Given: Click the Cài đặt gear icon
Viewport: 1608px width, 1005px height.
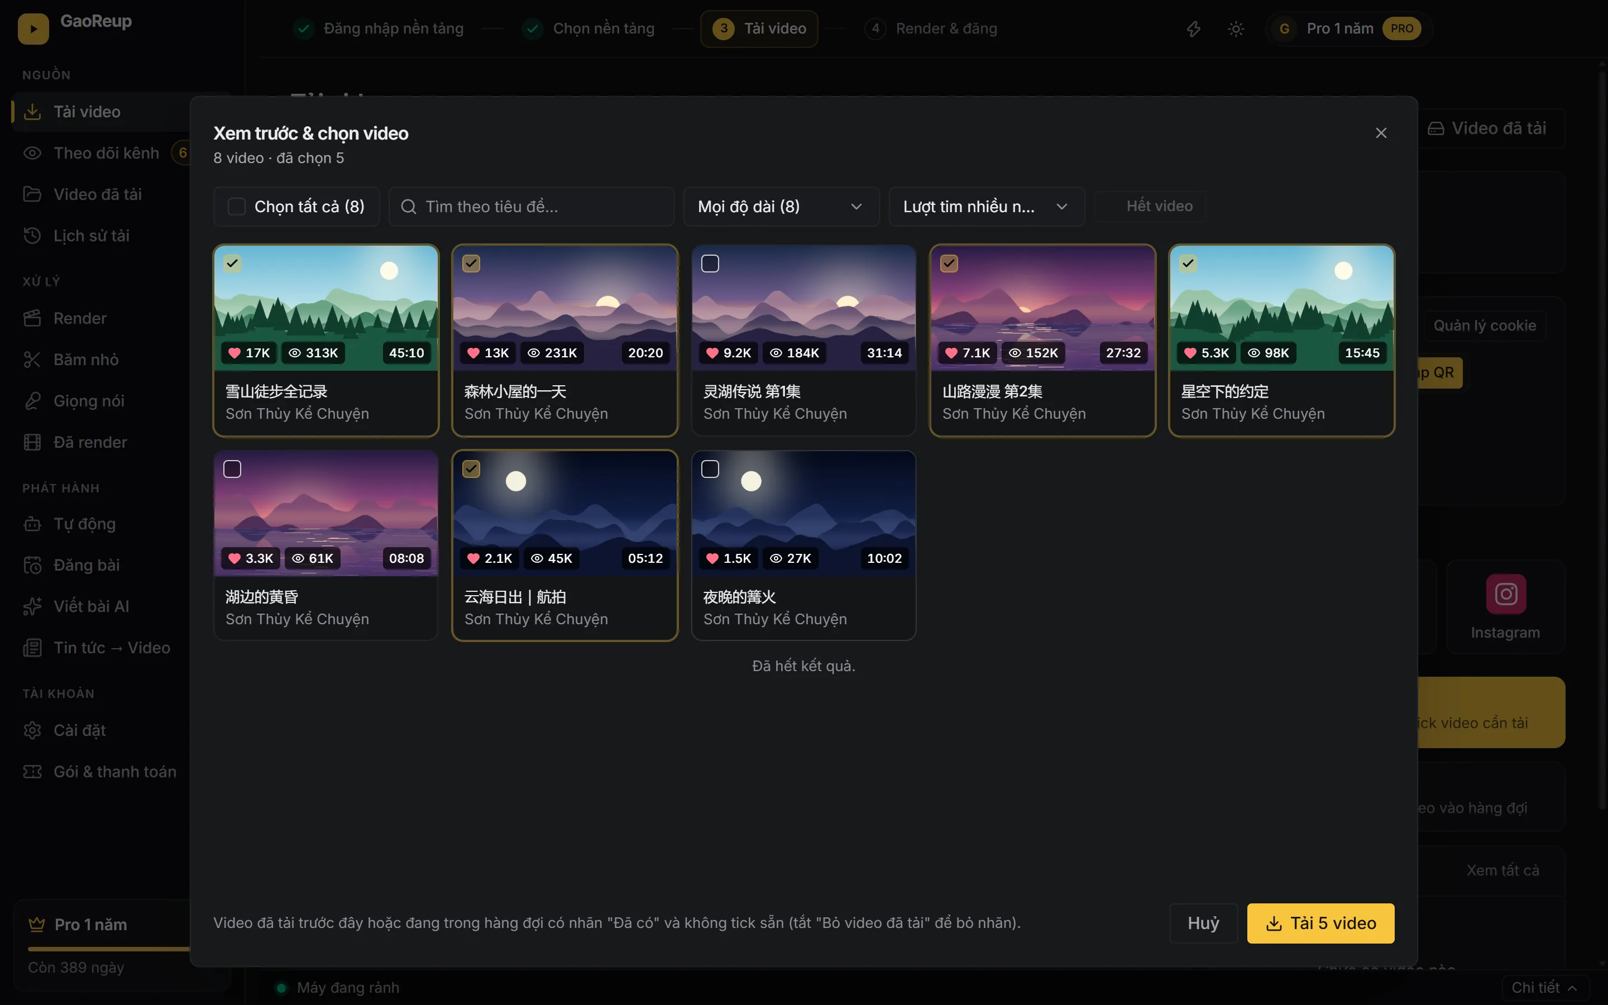Looking at the screenshot, I should coord(32,730).
